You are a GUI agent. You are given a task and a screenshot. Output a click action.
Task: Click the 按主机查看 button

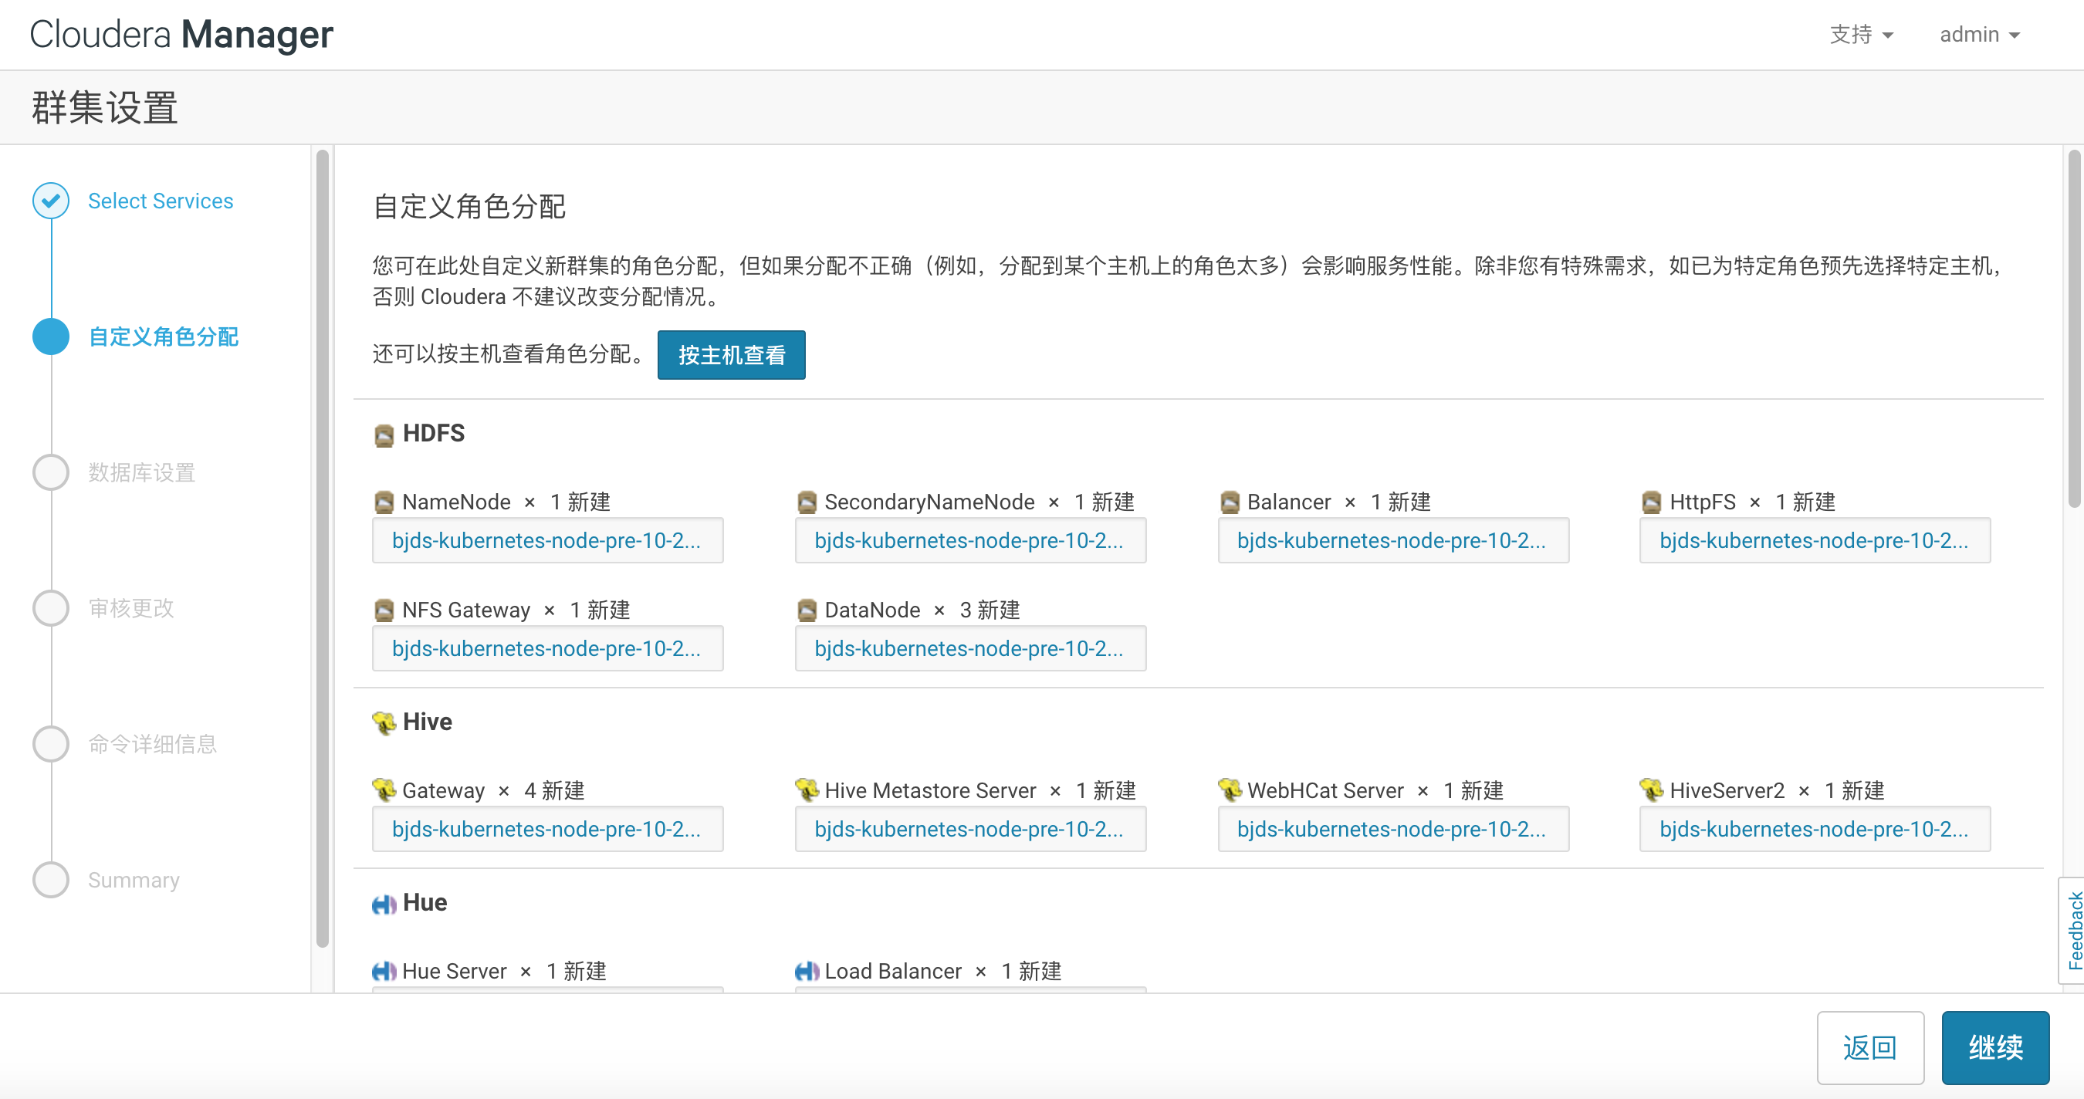[x=730, y=354]
